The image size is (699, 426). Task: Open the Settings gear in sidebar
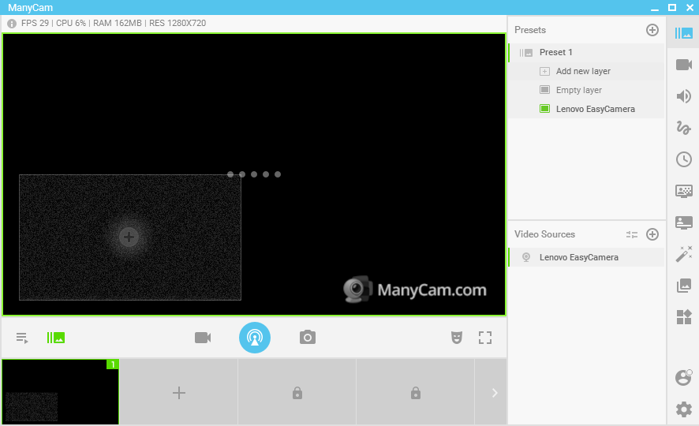pyautogui.click(x=683, y=409)
